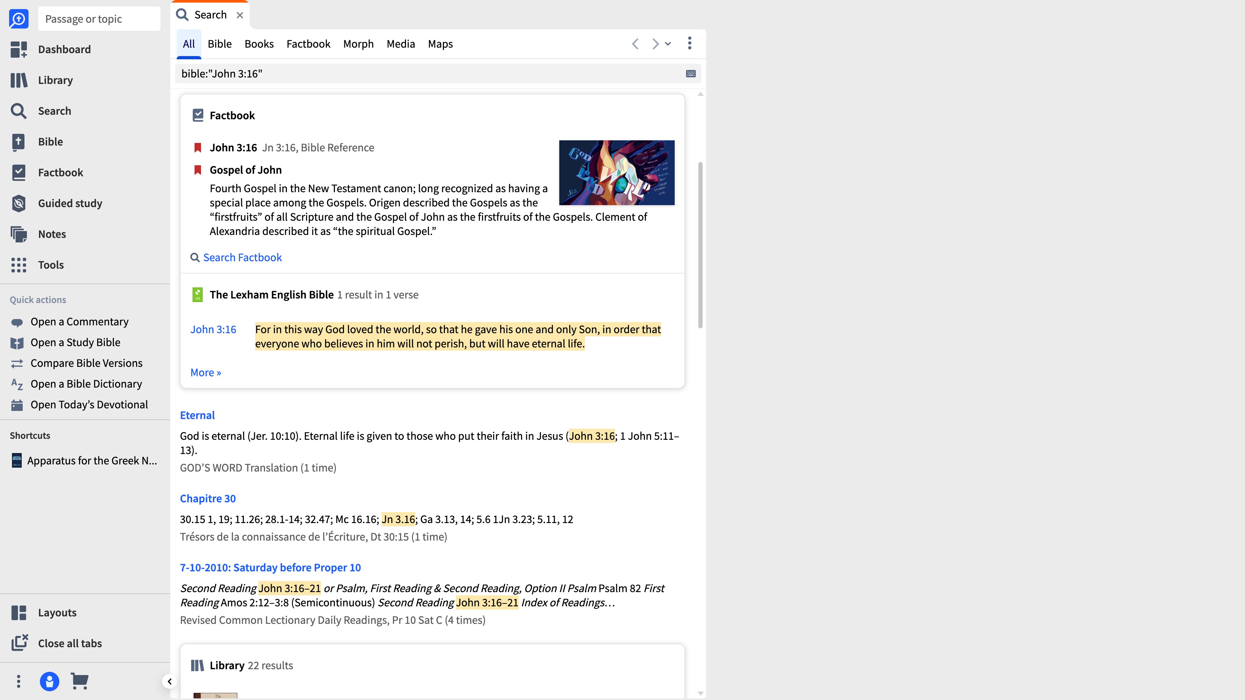
Task: Click Open a Bible Dictionary quick action
Action: click(86, 384)
